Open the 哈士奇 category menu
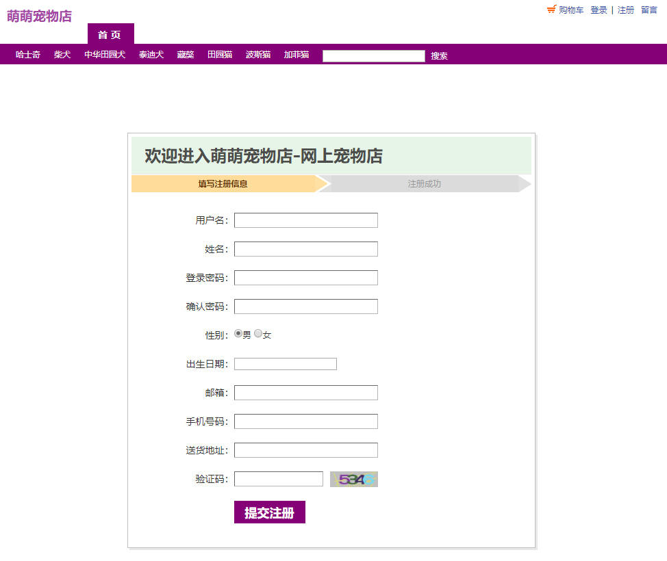The height and width of the screenshot is (561, 667). tap(27, 55)
